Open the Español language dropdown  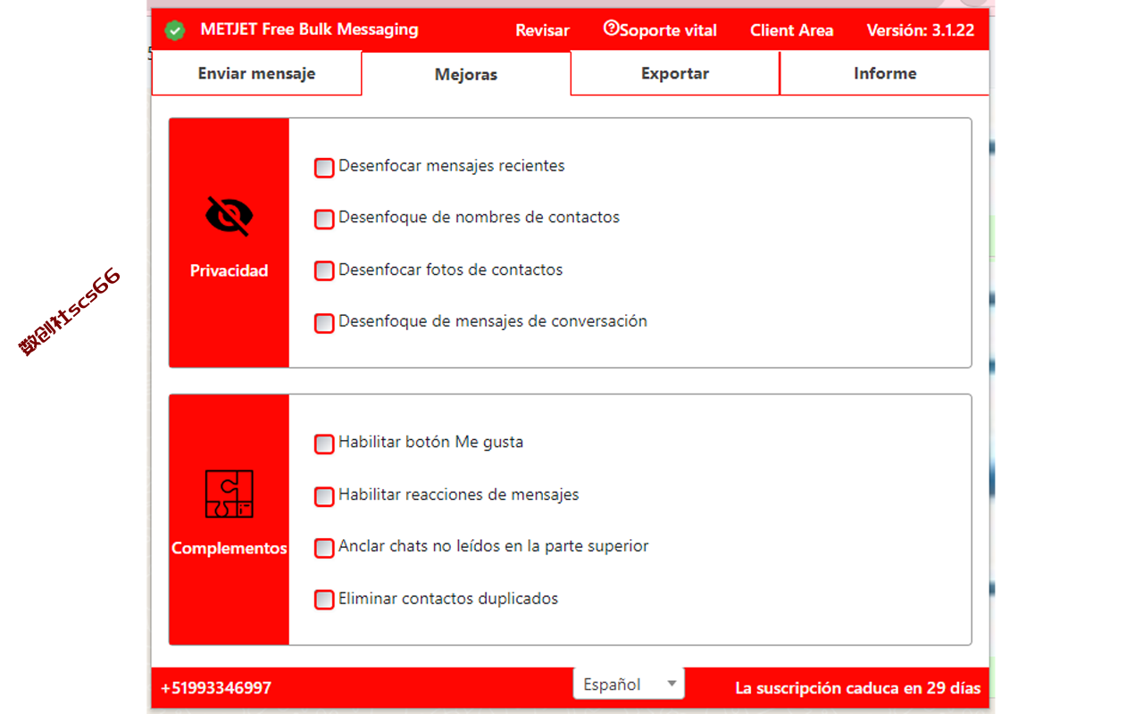(629, 684)
